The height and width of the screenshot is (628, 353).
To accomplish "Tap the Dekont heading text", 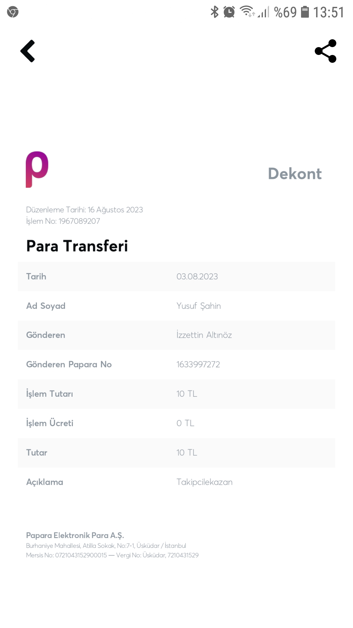I will point(295,174).
